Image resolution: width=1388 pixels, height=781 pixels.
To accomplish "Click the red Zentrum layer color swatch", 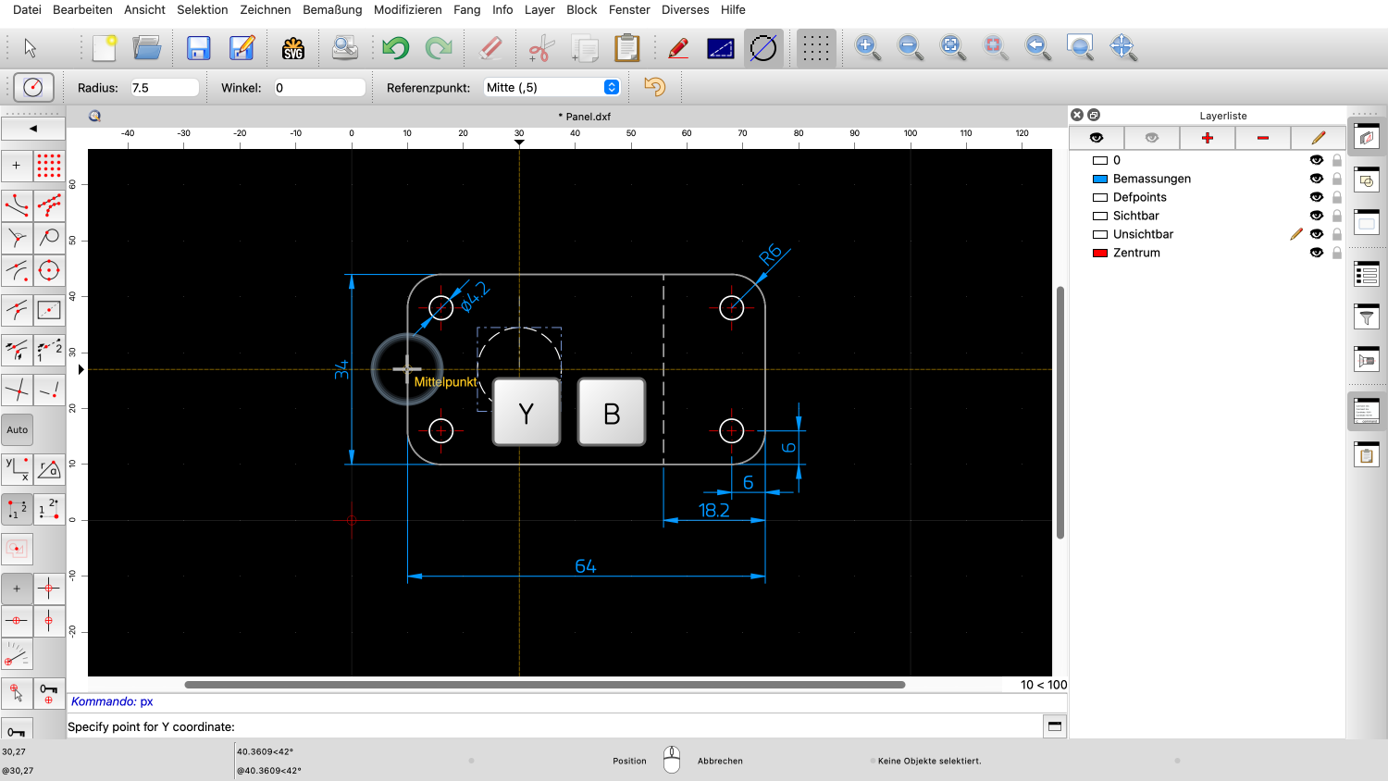I will coord(1100,253).
